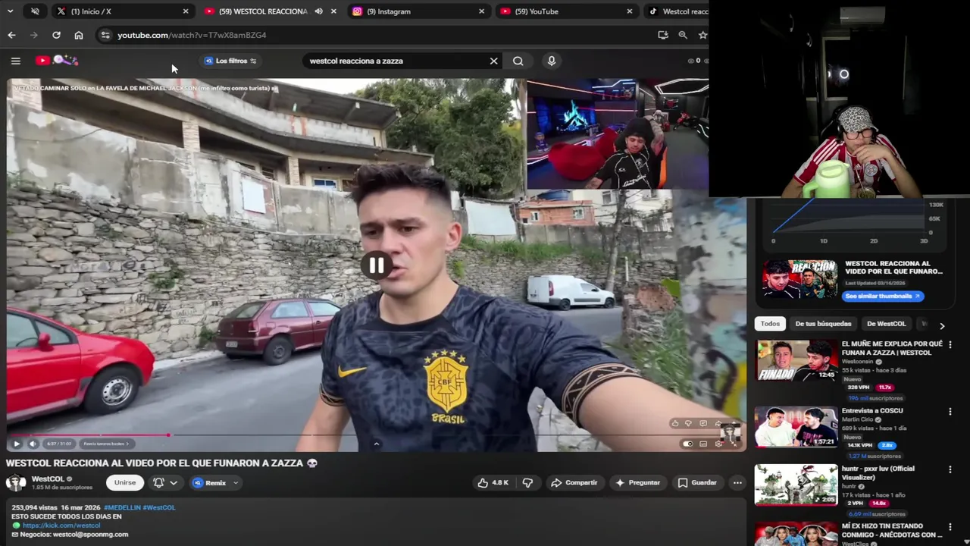
Task: Expand the chevron at video bottom center
Action: point(376,444)
